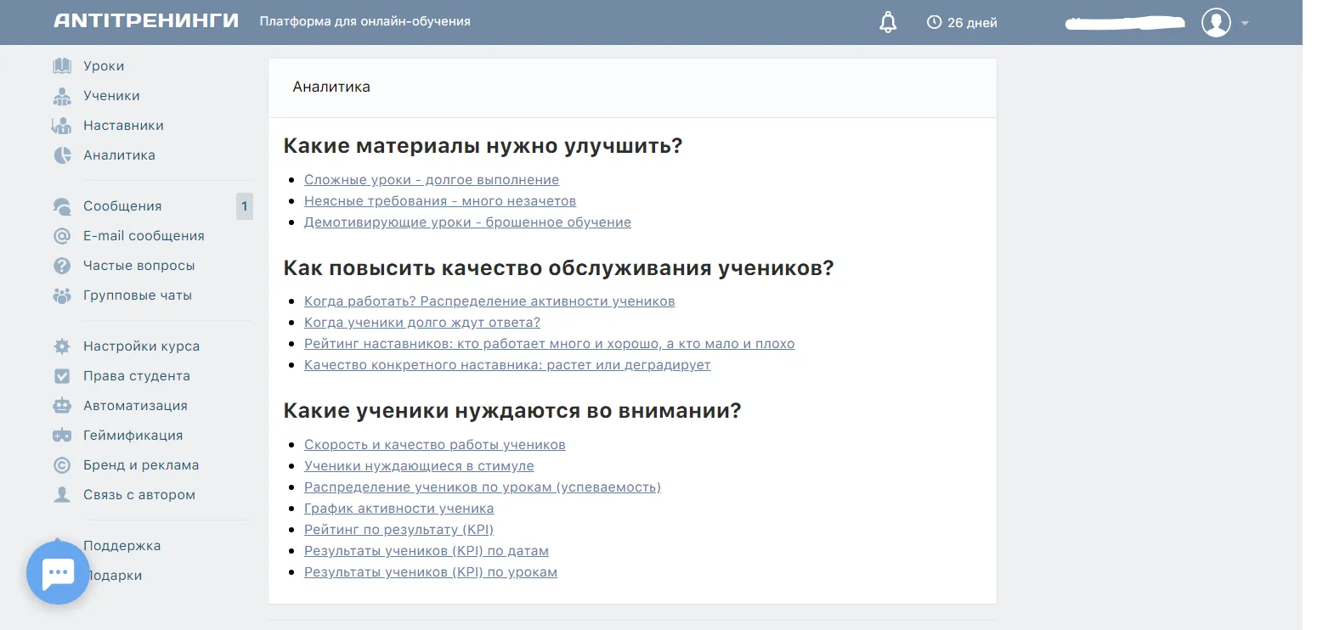The image size is (1317, 630).
Task: Click the Автоматизация robot icon
Action: tap(62, 406)
